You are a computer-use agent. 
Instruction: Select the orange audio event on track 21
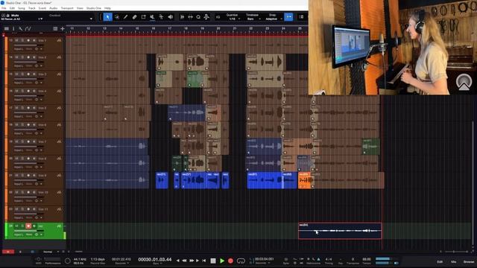point(305,180)
